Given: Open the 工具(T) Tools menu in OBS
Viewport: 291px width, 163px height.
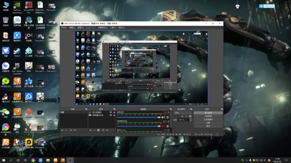Looking at the screenshot, I should pyautogui.click(x=113, y=28).
